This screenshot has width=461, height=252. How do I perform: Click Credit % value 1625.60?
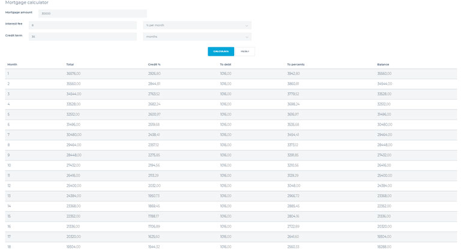coord(154,237)
